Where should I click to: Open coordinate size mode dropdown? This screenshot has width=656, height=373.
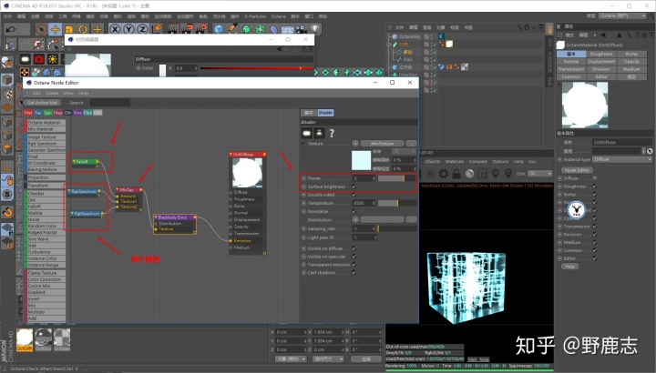pos(328,358)
